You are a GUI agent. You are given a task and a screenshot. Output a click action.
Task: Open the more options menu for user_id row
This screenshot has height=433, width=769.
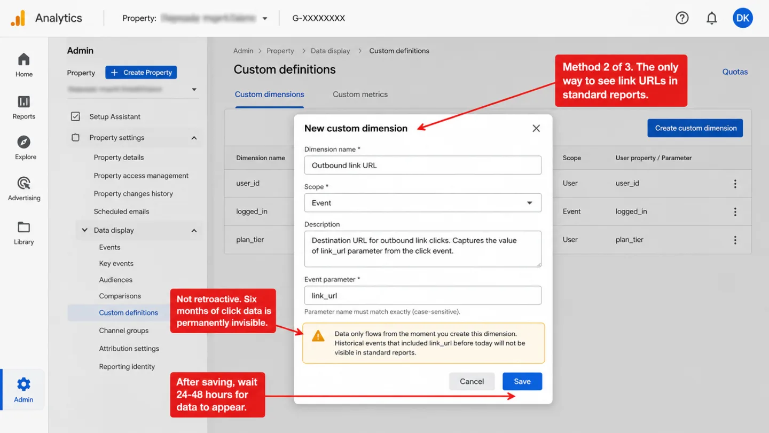735,184
